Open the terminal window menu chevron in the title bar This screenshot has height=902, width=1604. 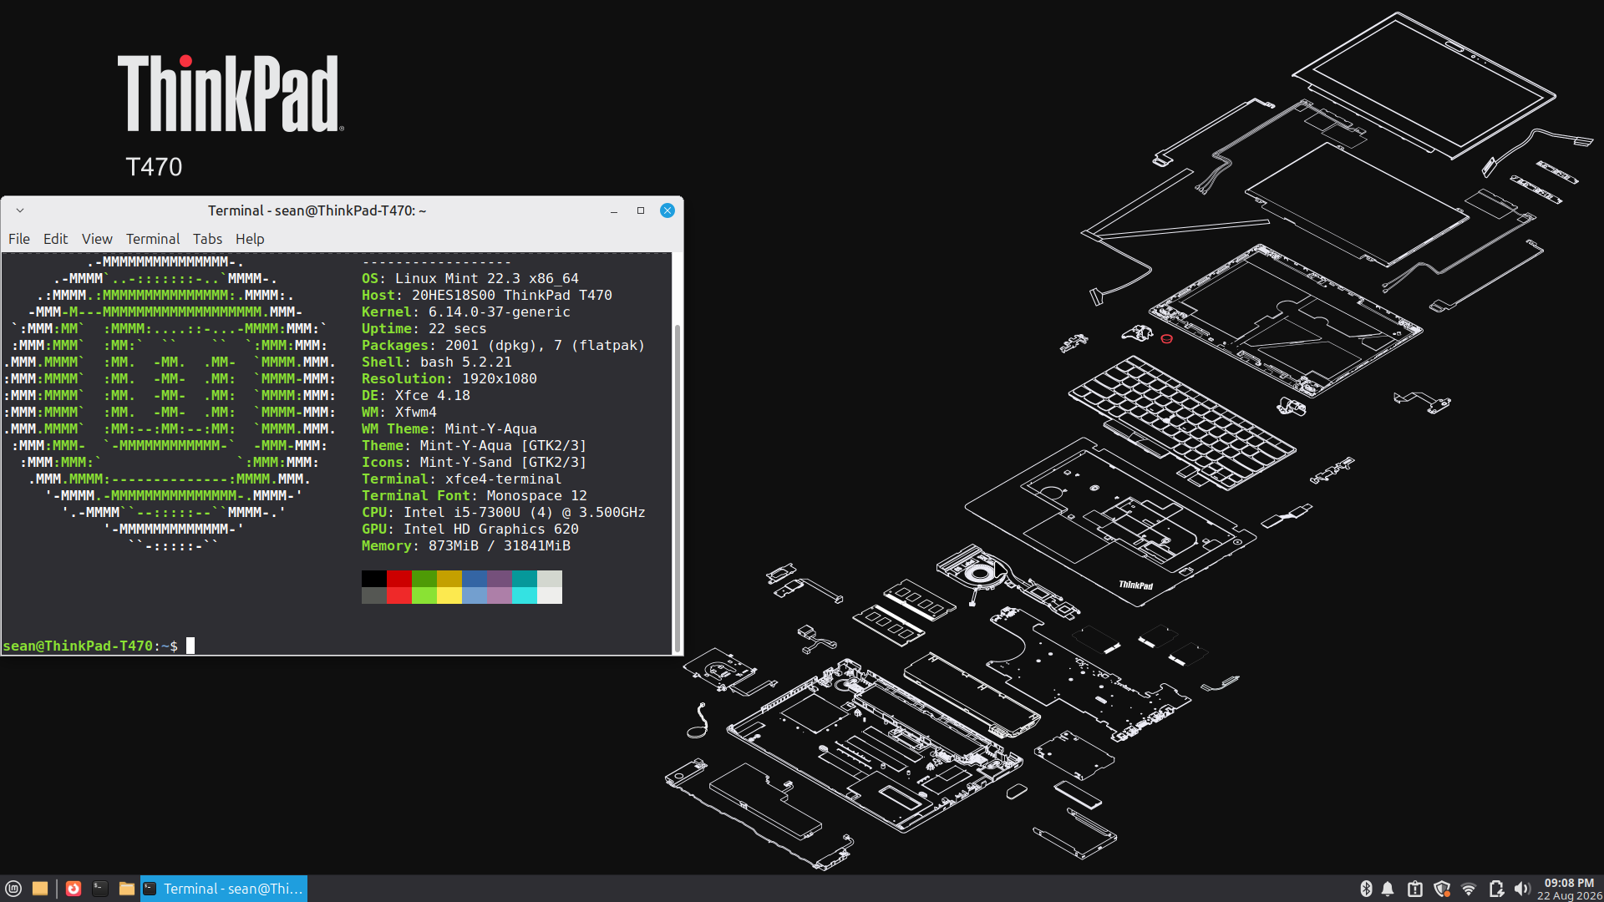pyautogui.click(x=20, y=210)
